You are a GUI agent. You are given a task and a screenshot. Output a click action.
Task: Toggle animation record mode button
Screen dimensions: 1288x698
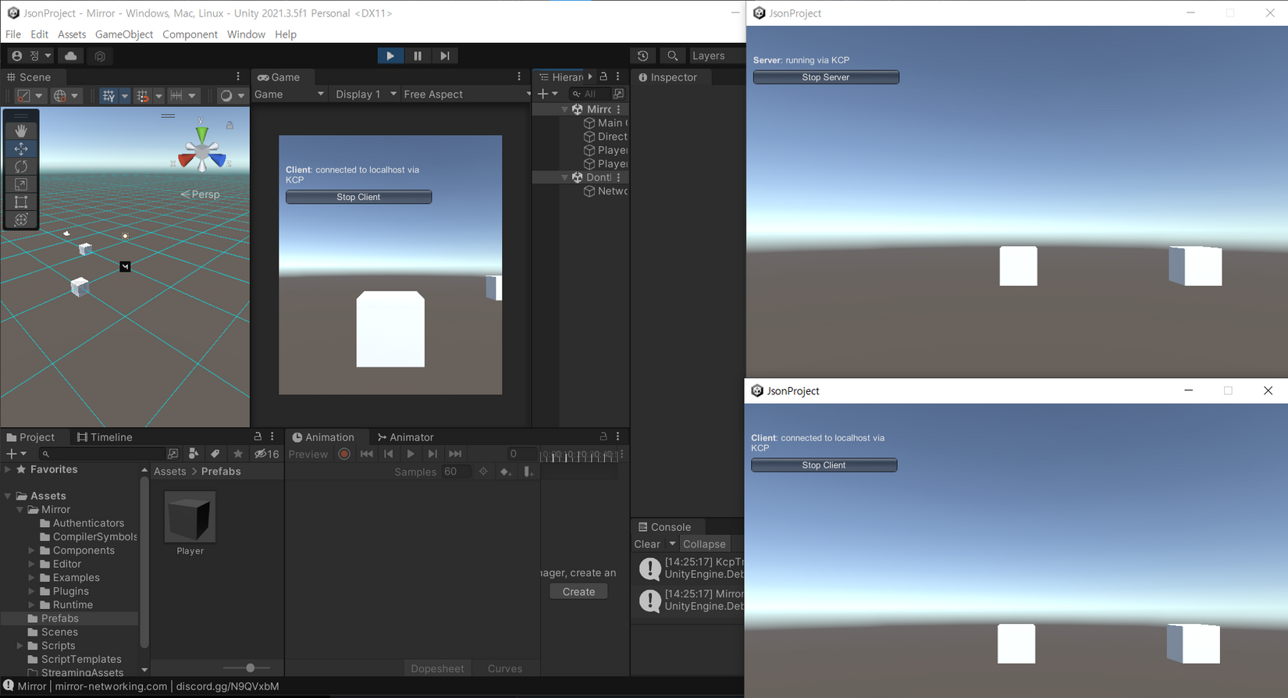(x=344, y=454)
